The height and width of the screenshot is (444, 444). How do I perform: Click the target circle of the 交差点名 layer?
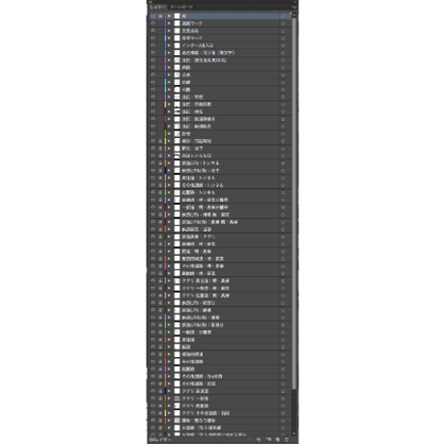[283, 31]
